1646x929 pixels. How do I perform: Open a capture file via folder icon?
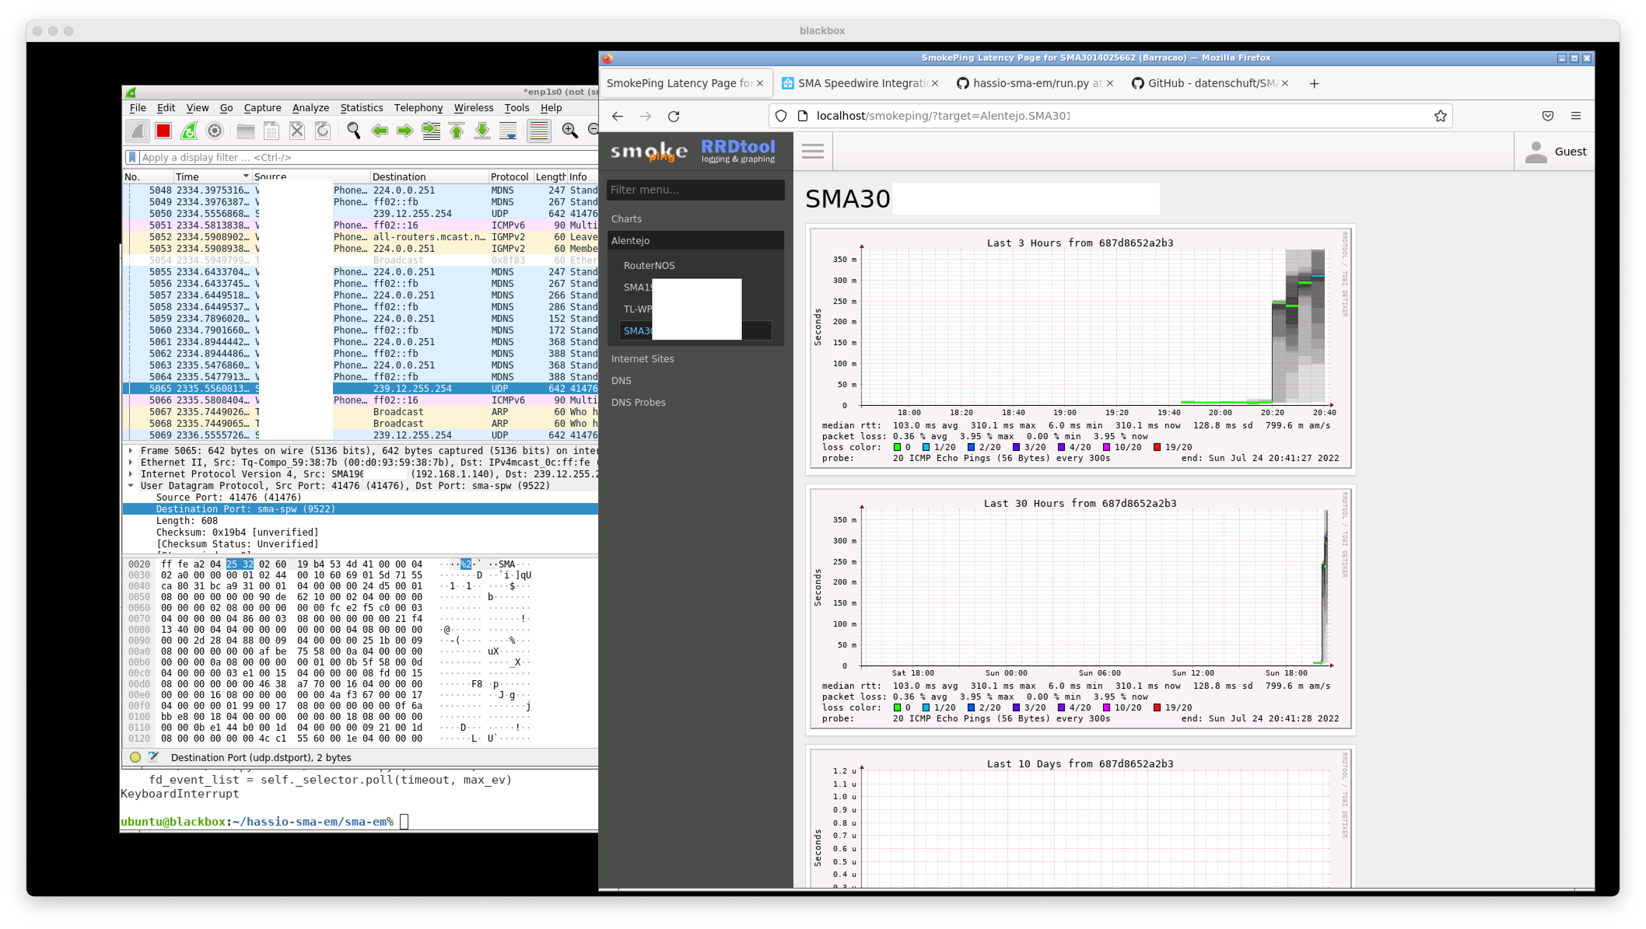(245, 131)
